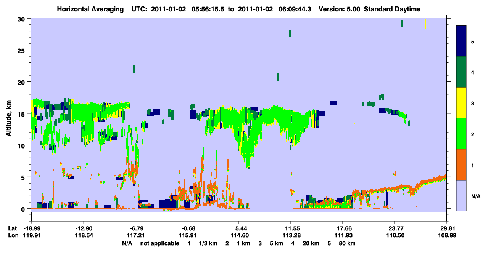This screenshot has height=254, width=496.
Task: Click the latitude value 29.81
Action: point(446,228)
